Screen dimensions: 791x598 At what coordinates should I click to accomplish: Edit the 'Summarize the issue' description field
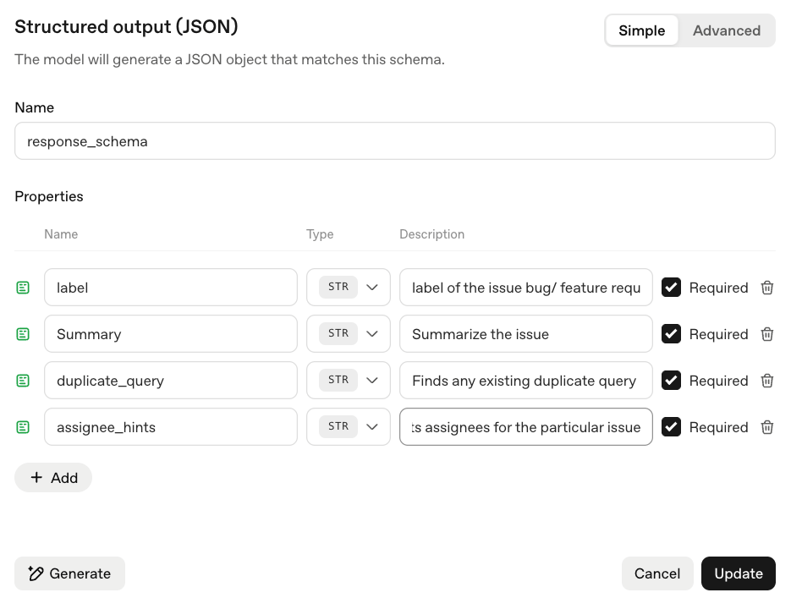pos(526,334)
